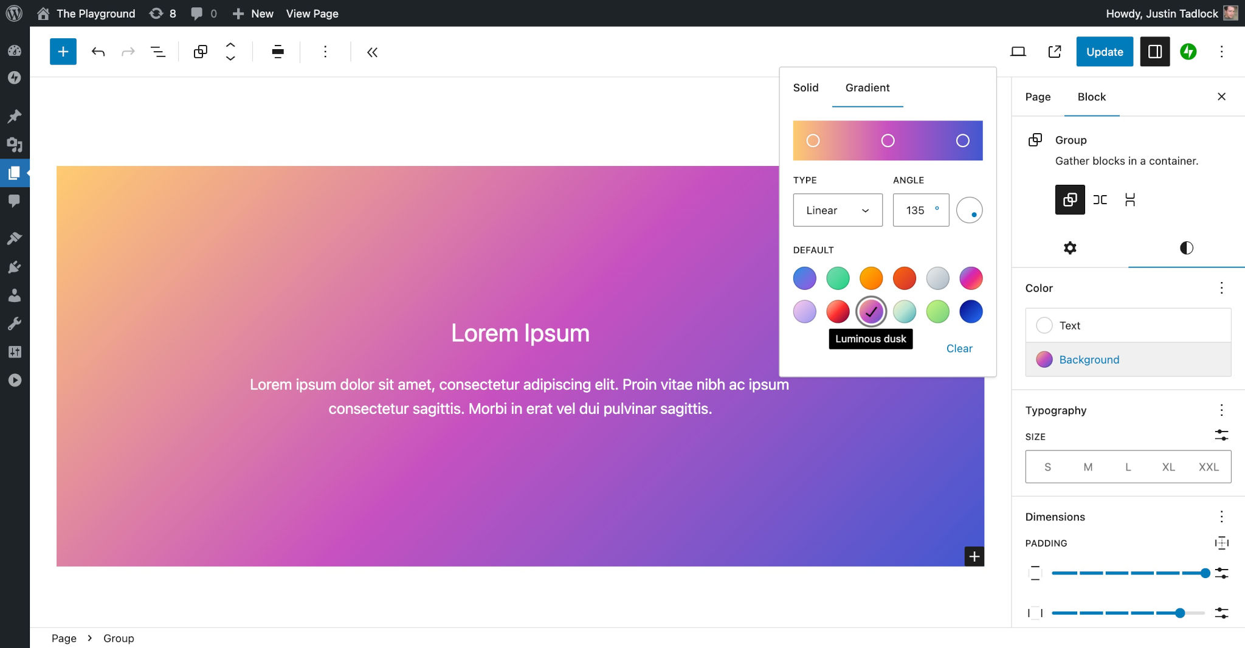
Task: Open the gradient Type dropdown showing Linear
Action: click(x=837, y=210)
